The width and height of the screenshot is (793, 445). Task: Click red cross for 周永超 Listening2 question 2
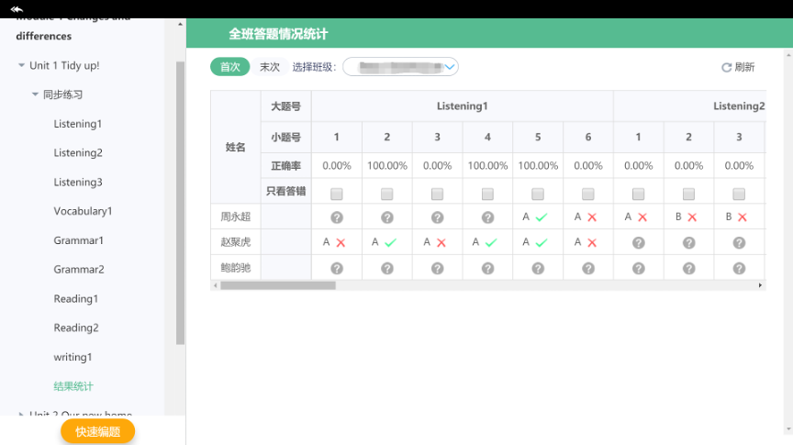point(692,217)
